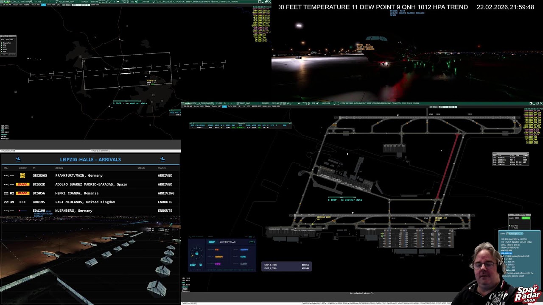
Task: Select LINE 1 in top-left radar window
Action: pos(76,5)
